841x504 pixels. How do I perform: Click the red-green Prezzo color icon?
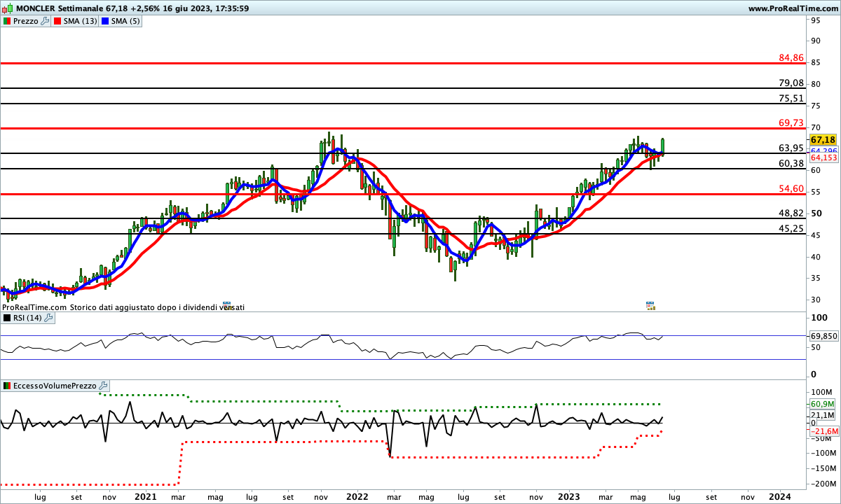tap(6, 22)
